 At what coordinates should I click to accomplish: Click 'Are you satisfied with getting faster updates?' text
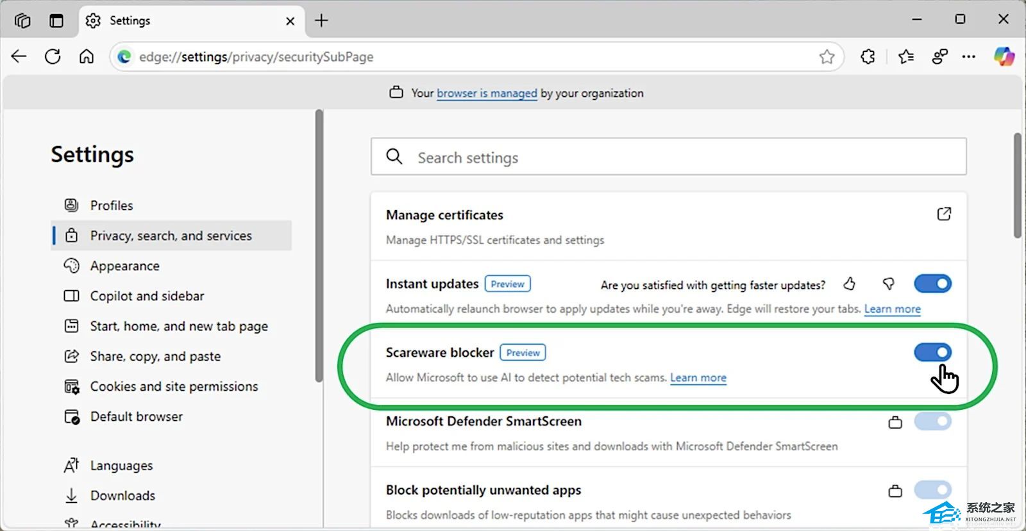click(x=713, y=285)
